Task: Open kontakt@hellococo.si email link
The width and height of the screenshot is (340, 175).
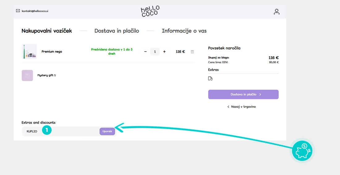Action: (35, 11)
